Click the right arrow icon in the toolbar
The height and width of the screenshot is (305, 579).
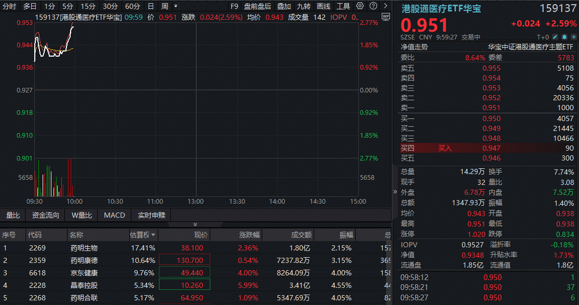point(385,6)
